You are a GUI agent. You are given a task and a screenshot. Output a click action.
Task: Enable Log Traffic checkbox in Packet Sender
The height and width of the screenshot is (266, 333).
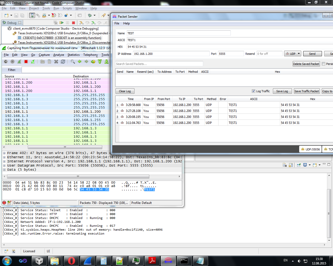[253, 91]
